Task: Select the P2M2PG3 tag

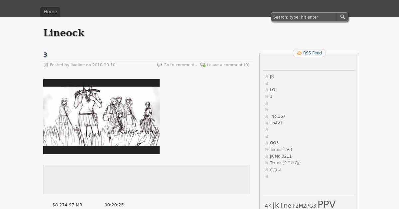Action: coord(304,206)
